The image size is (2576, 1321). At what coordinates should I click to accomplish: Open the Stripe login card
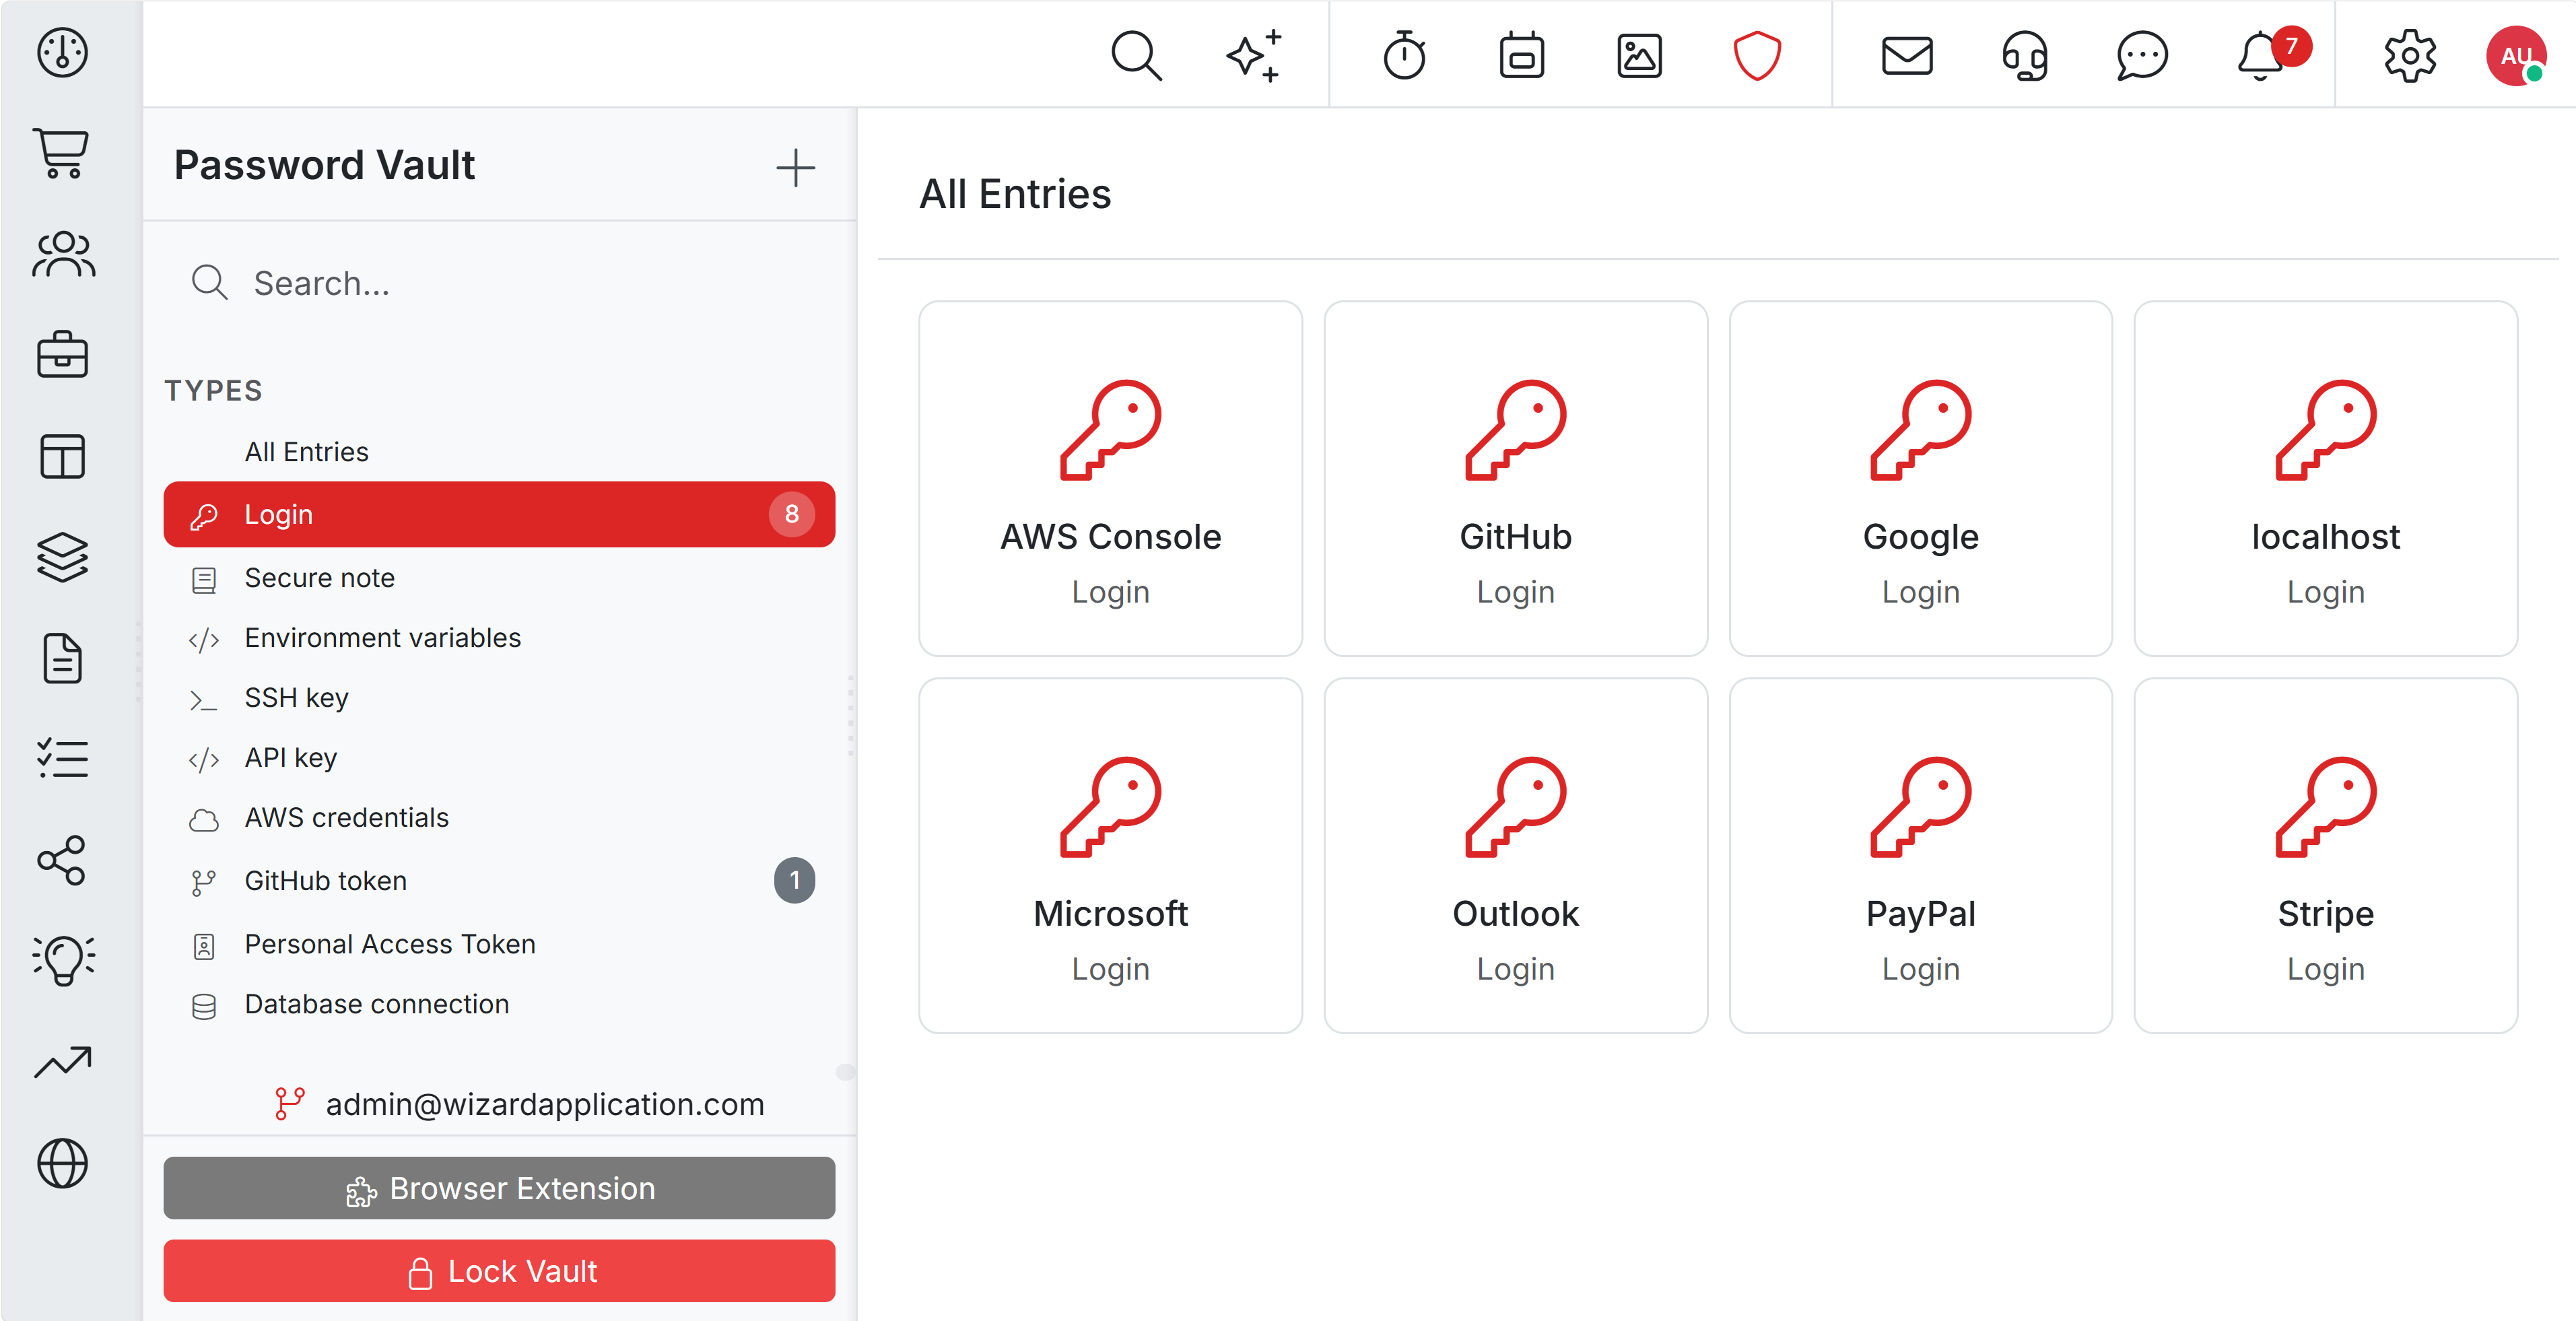2326,856
